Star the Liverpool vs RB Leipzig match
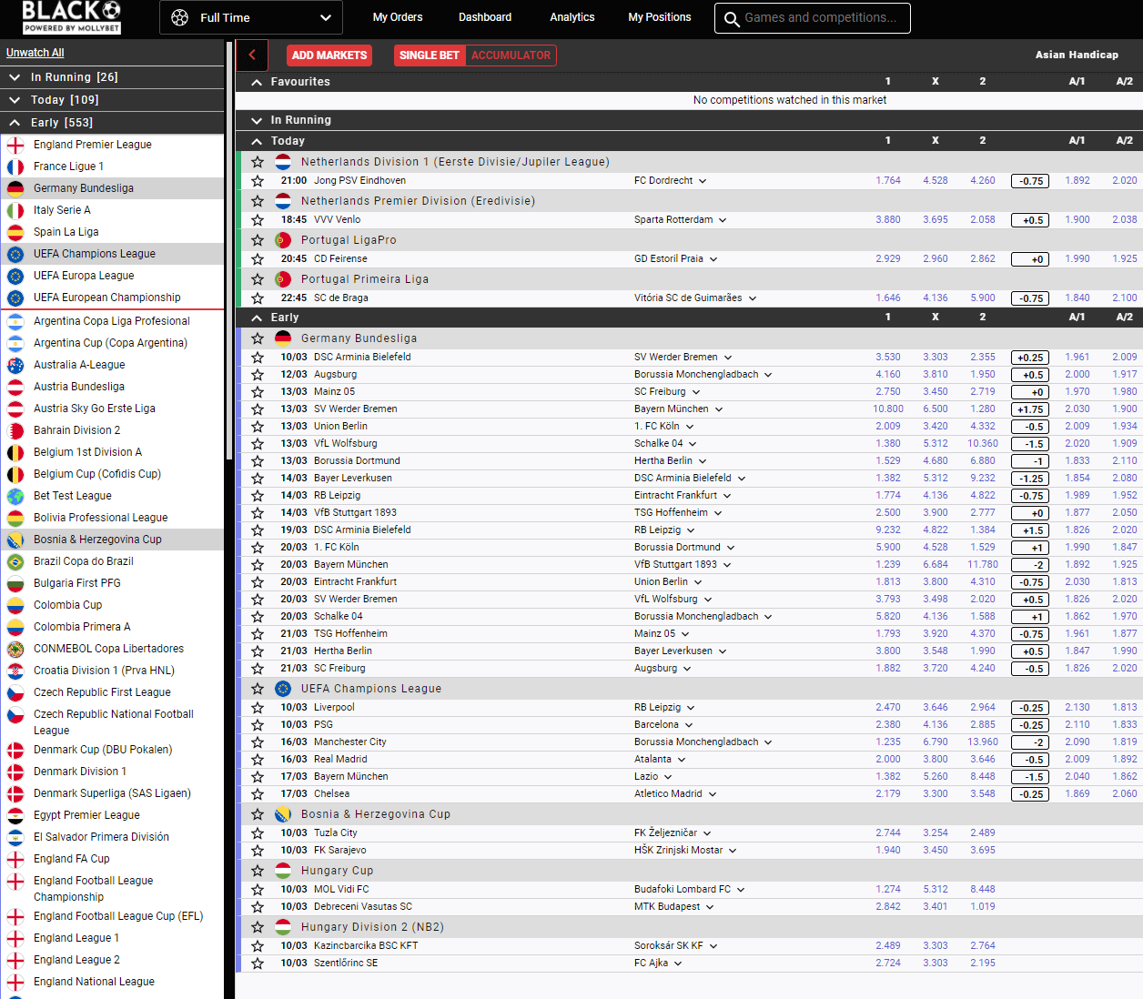This screenshot has height=999, width=1143. 258,708
